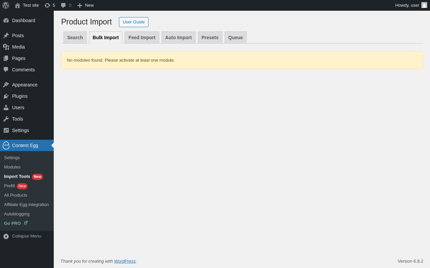This screenshot has width=430, height=268.
Task: Collapse the admin sidebar menu
Action: [22, 236]
